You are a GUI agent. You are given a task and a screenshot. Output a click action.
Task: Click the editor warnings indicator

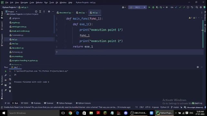(x=193, y=18)
